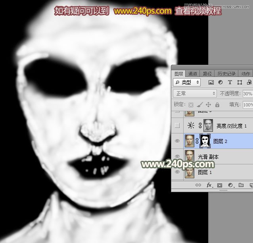Open the 正常 blend mode dropdown
The image size is (253, 243).
coord(195,94)
